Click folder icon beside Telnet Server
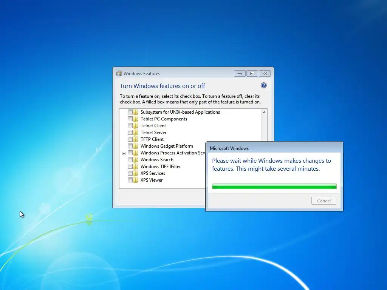 tap(136, 133)
